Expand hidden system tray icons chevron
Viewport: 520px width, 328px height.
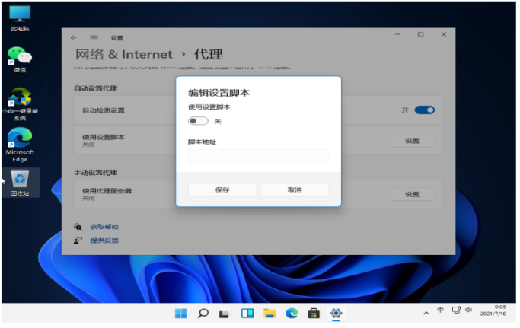[x=427, y=314]
